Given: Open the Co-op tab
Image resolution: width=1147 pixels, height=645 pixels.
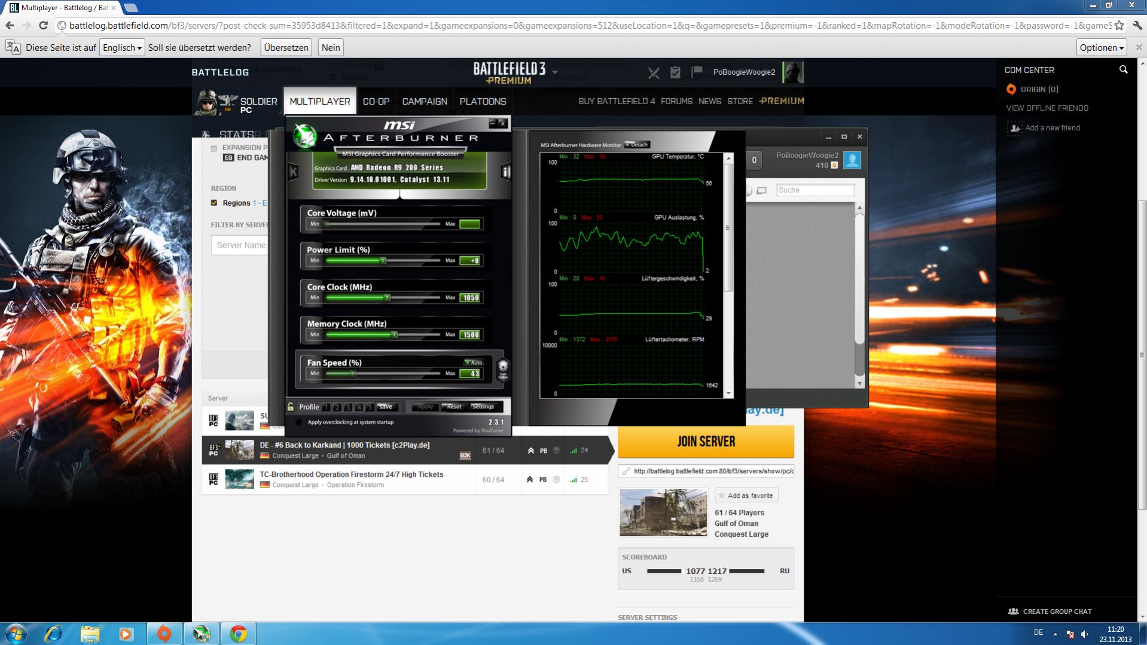Looking at the screenshot, I should (376, 101).
